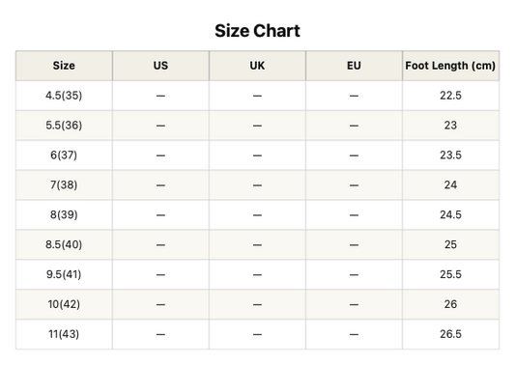Click the 6(37) size row

pos(257,155)
